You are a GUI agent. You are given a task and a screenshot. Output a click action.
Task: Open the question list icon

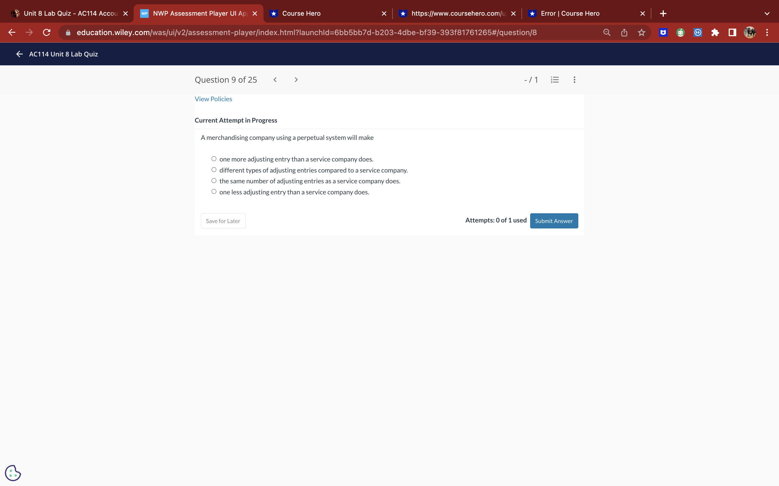(x=555, y=80)
